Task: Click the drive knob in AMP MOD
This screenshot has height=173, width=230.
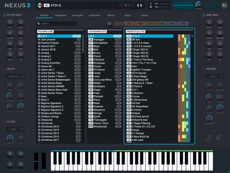Action: [209, 23]
